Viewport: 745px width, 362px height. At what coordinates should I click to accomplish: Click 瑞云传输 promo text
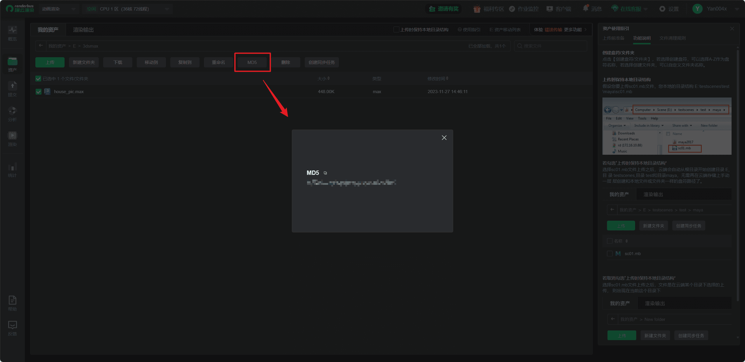pyautogui.click(x=553, y=29)
